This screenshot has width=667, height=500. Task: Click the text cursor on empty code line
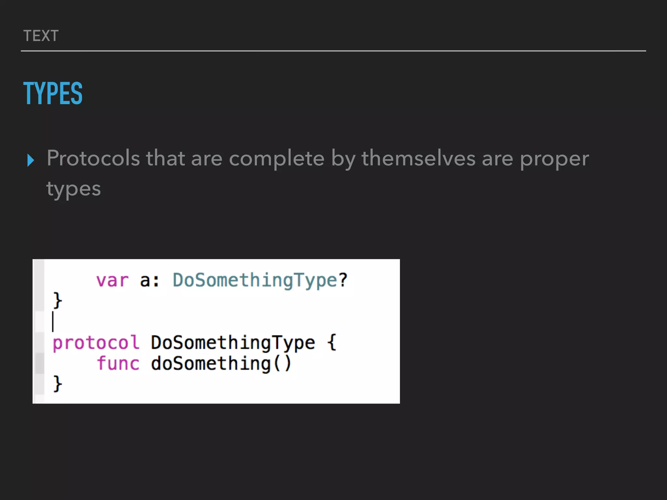tap(53, 322)
